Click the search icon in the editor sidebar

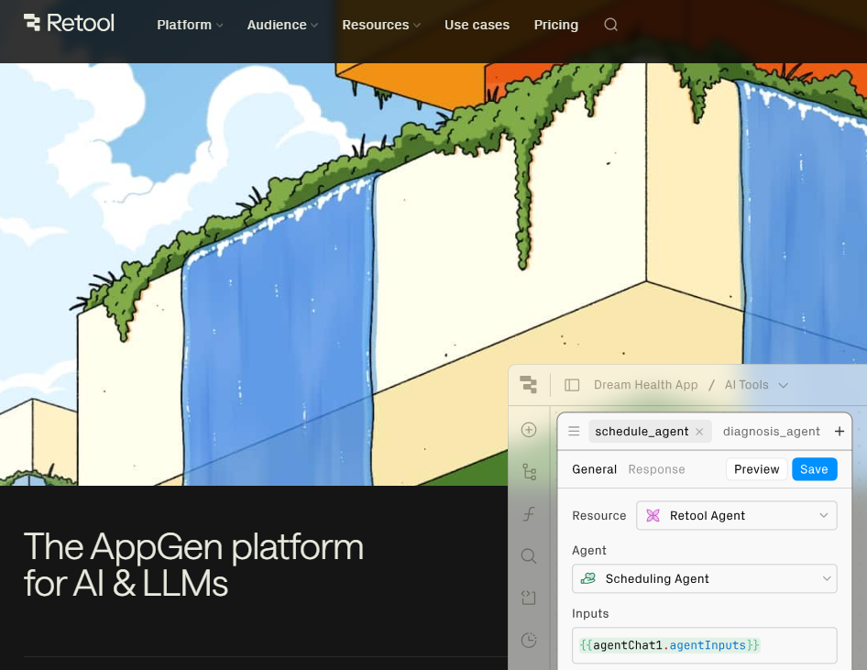click(x=529, y=555)
